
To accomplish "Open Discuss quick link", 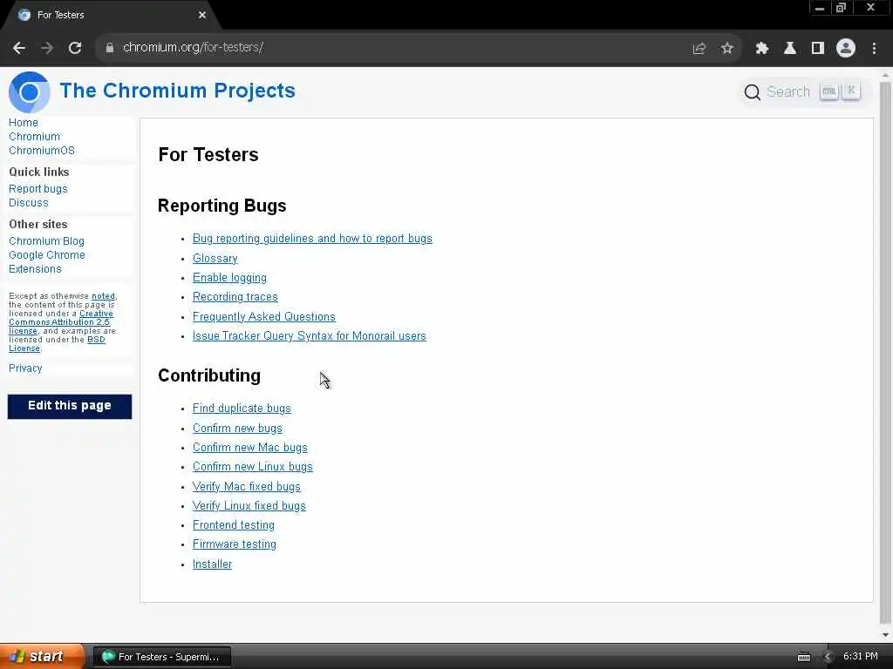I will [29, 202].
